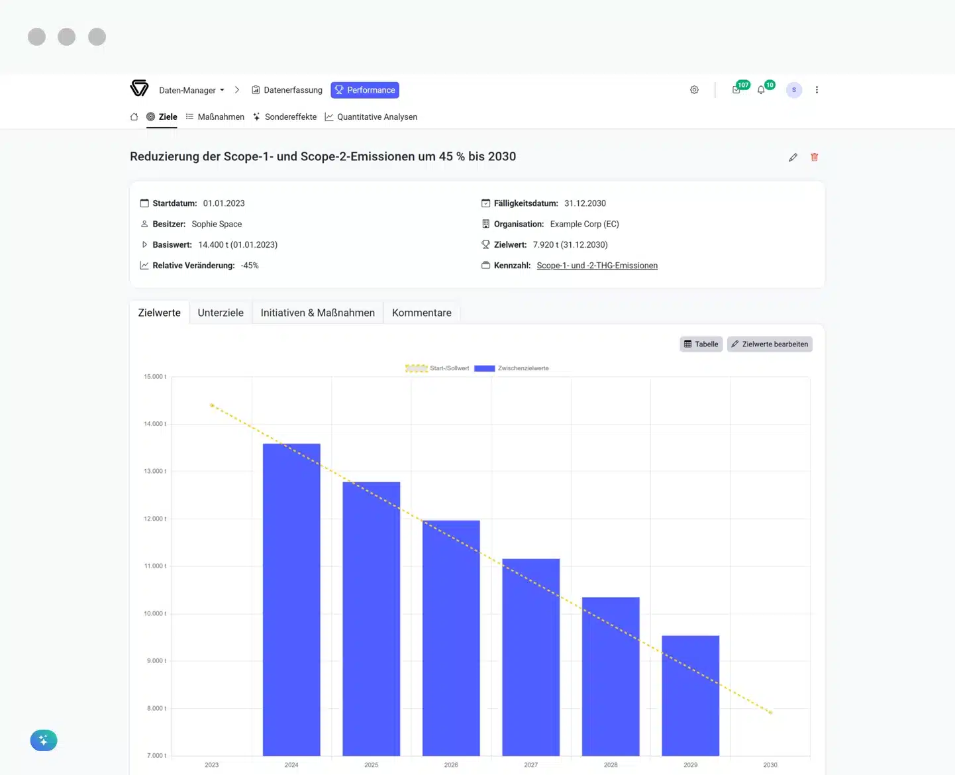
Task: Open the Daten-Manager dropdown
Action: pos(191,90)
